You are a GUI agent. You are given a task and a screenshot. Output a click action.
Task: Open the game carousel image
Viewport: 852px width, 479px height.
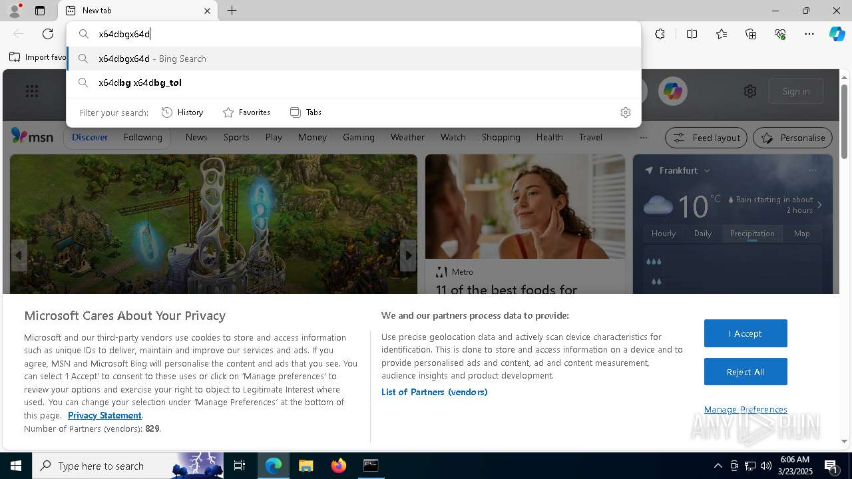pyautogui.click(x=214, y=224)
